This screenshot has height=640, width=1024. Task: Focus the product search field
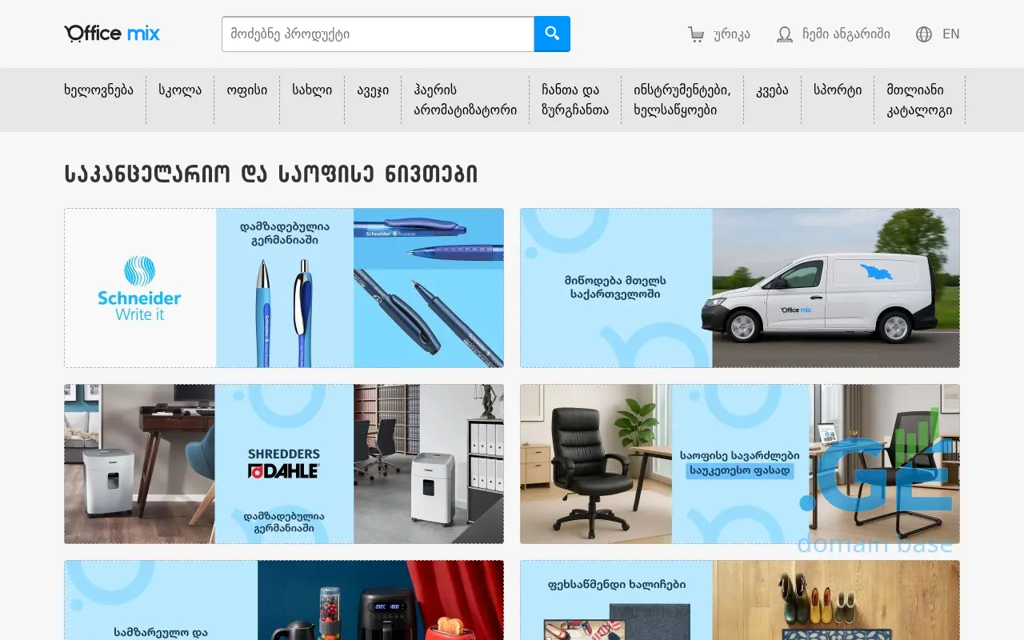pos(378,34)
